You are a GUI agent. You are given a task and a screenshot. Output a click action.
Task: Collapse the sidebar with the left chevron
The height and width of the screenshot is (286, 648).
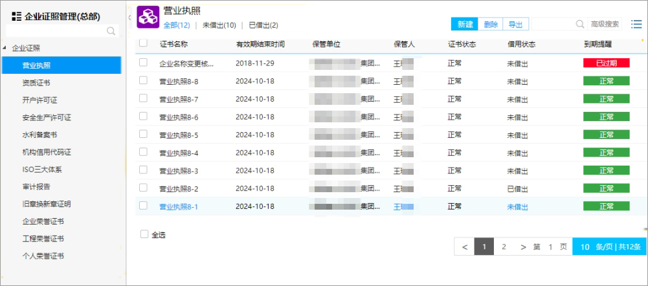click(129, 17)
